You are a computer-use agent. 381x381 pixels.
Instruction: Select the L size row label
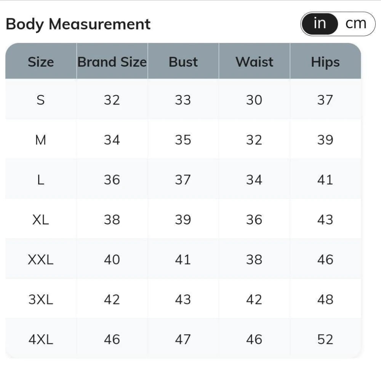pyautogui.click(x=41, y=180)
